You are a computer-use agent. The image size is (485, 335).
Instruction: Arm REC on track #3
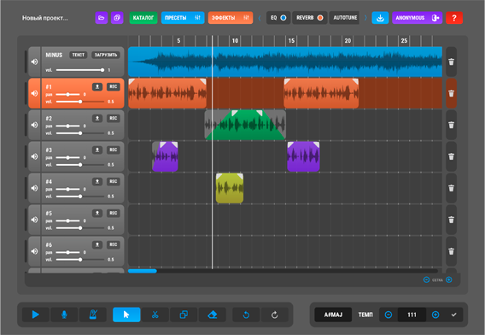coord(114,150)
